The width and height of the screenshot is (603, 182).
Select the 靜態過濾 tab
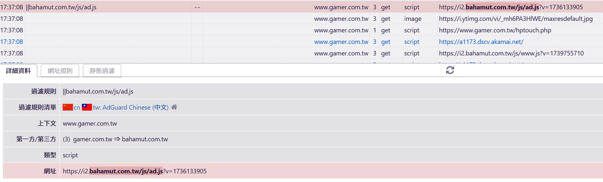(x=102, y=71)
